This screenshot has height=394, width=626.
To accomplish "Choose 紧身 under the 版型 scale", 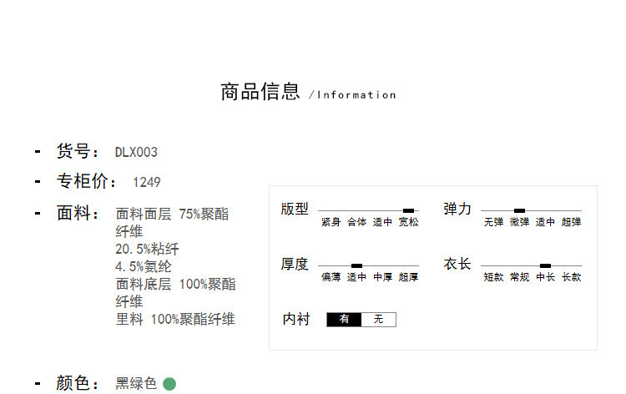I will 331,222.
